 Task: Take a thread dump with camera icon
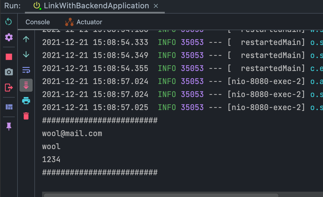9,72
